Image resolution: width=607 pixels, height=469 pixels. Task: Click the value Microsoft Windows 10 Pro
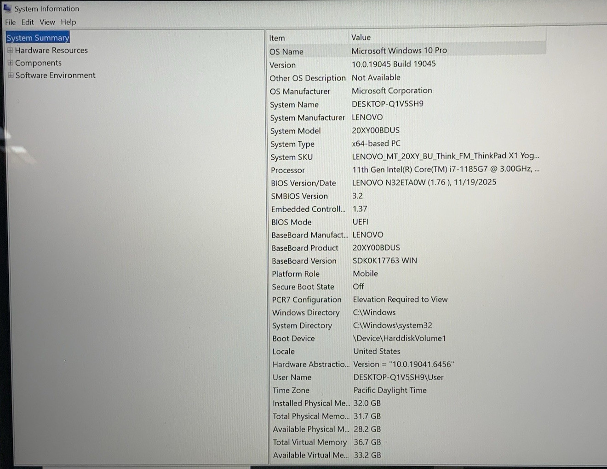(x=399, y=50)
